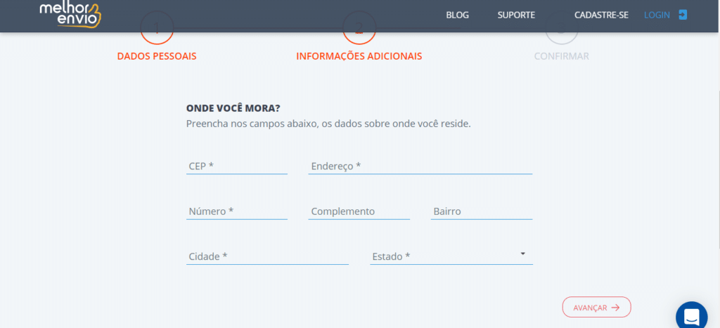Click the 'ONDE VOCÊ MORA?' heading
Image resolution: width=720 pixels, height=328 pixels.
coord(233,109)
